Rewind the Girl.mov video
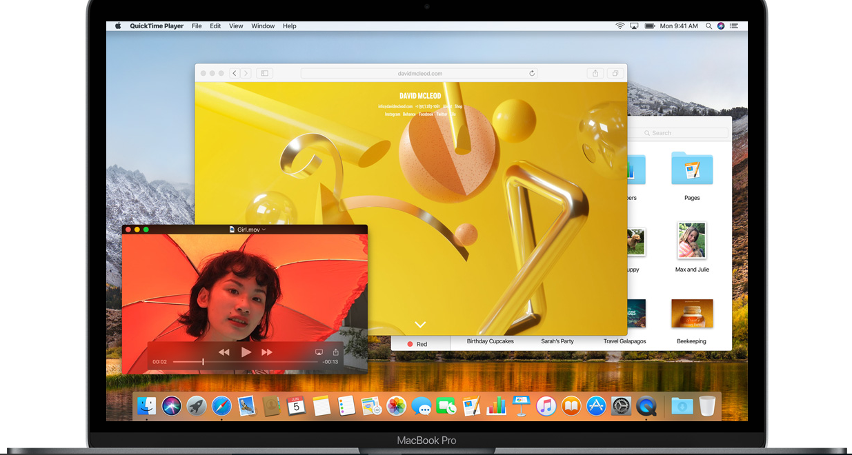 (224, 352)
